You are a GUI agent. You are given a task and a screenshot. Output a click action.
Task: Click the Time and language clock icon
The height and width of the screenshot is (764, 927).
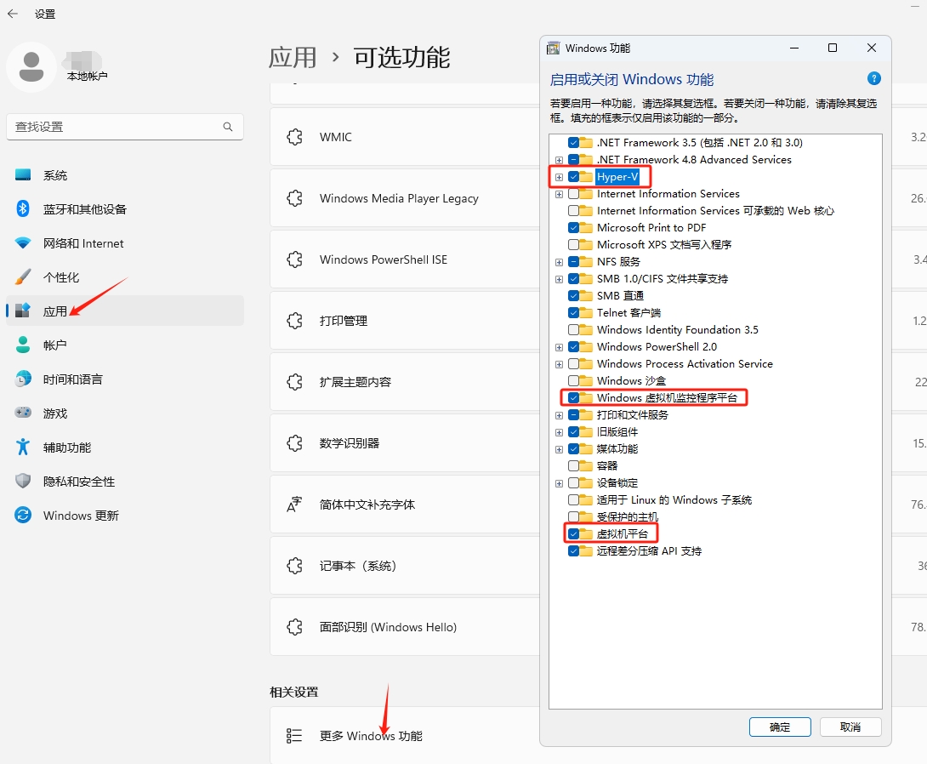pos(23,379)
